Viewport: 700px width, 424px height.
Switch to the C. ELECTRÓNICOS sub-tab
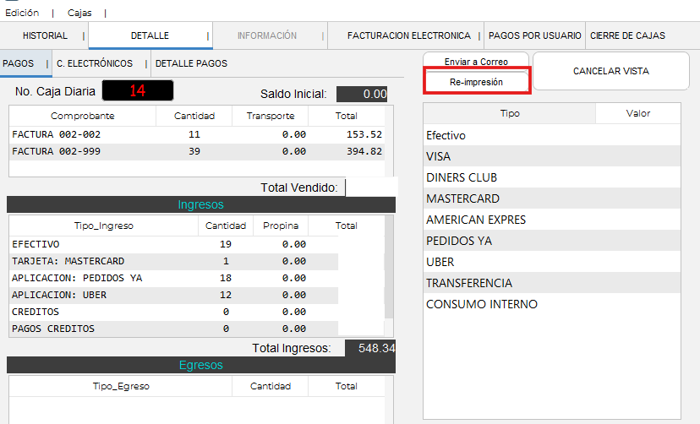pyautogui.click(x=95, y=63)
